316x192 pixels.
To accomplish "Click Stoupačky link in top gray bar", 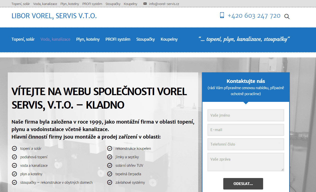I will [x=113, y=4].
